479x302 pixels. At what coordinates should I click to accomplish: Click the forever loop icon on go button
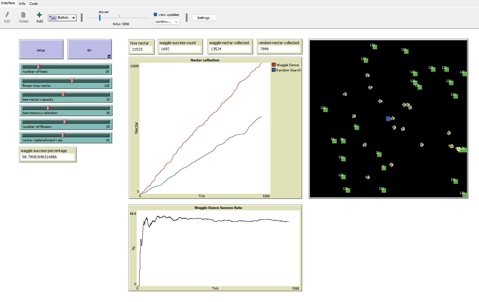(x=109, y=56)
